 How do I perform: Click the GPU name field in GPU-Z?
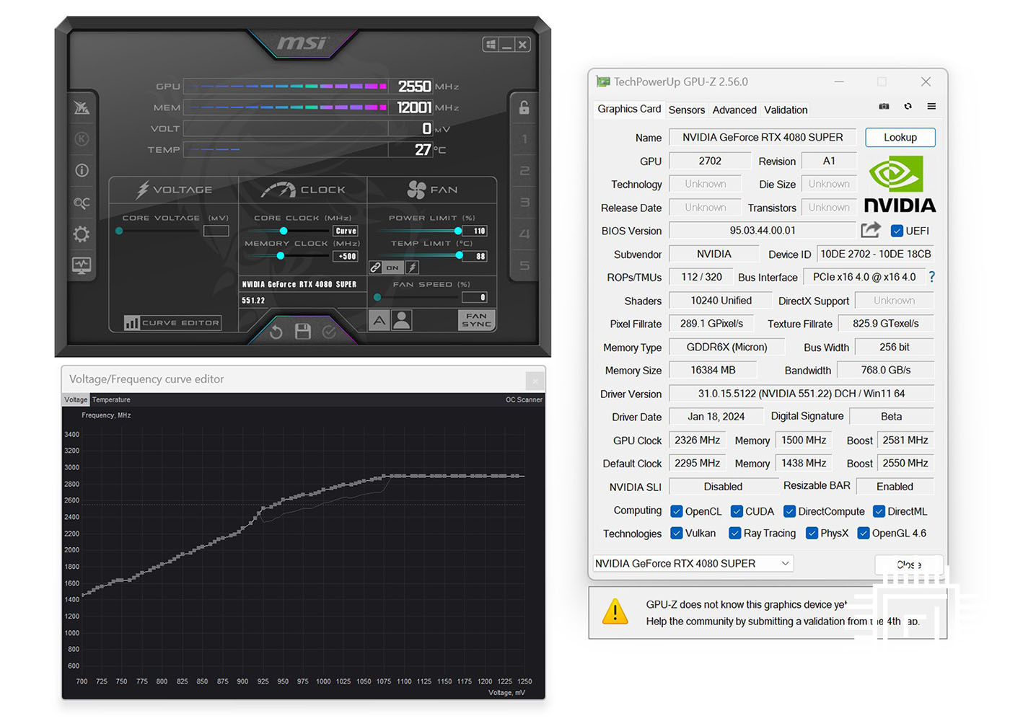coord(763,137)
